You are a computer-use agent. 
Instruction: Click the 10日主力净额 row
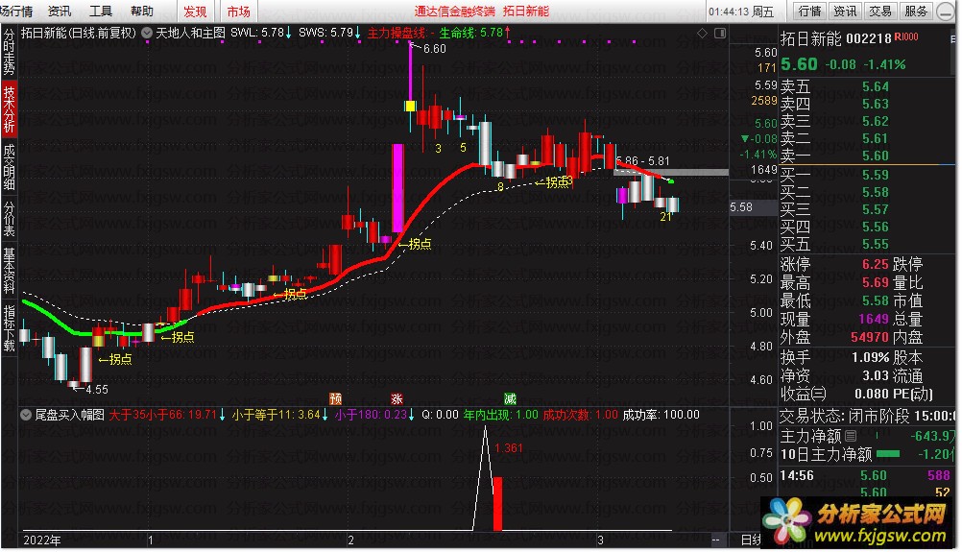(867, 454)
